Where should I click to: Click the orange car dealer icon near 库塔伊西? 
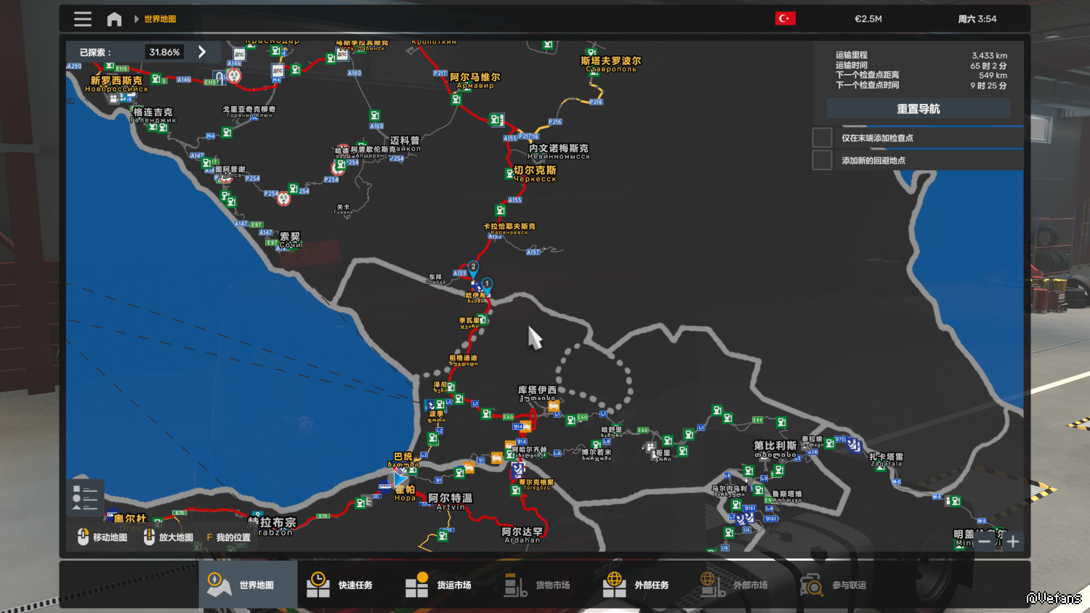pos(554,407)
